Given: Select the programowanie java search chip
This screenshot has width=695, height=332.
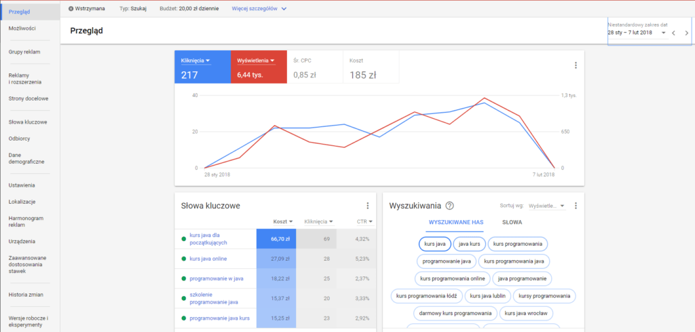Looking at the screenshot, I should click(447, 261).
